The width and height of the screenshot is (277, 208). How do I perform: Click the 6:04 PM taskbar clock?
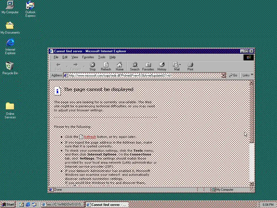[x=268, y=205]
